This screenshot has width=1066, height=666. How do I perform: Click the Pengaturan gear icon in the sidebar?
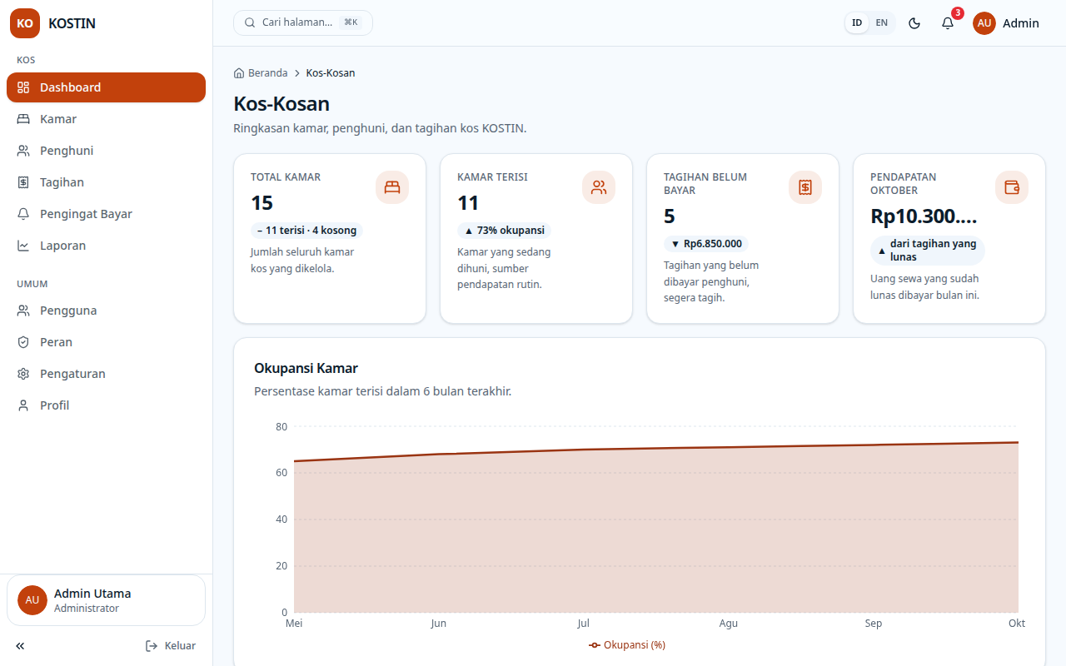pos(23,374)
